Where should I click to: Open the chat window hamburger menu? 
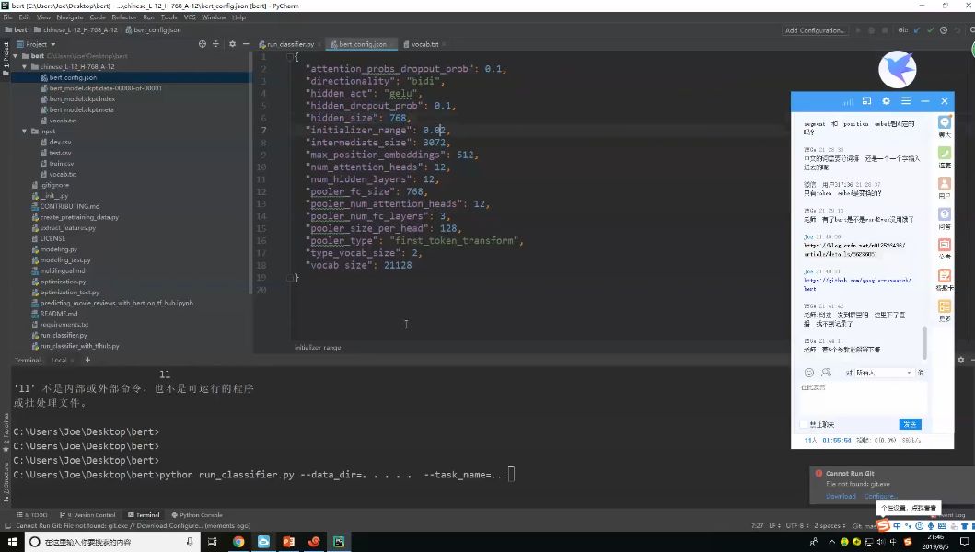pos(906,101)
